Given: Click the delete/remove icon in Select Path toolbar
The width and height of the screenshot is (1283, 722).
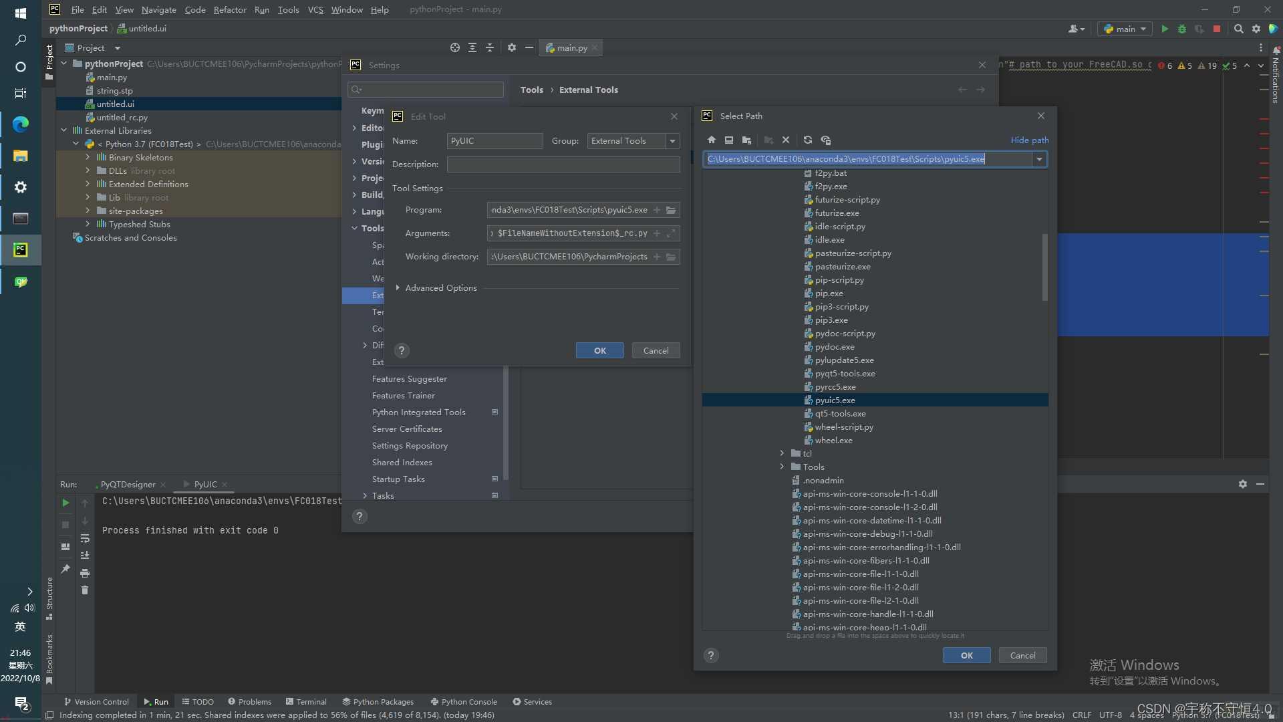Looking at the screenshot, I should pyautogui.click(x=786, y=139).
